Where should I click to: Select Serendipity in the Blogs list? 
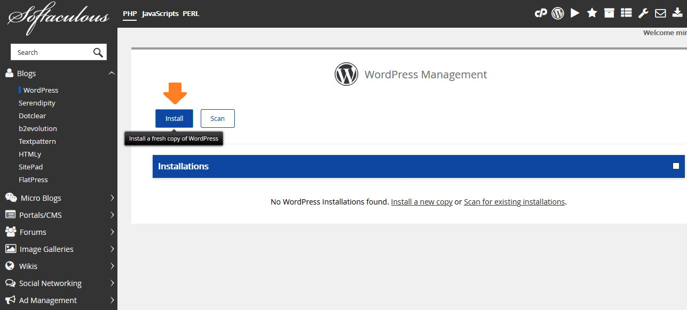click(x=37, y=103)
